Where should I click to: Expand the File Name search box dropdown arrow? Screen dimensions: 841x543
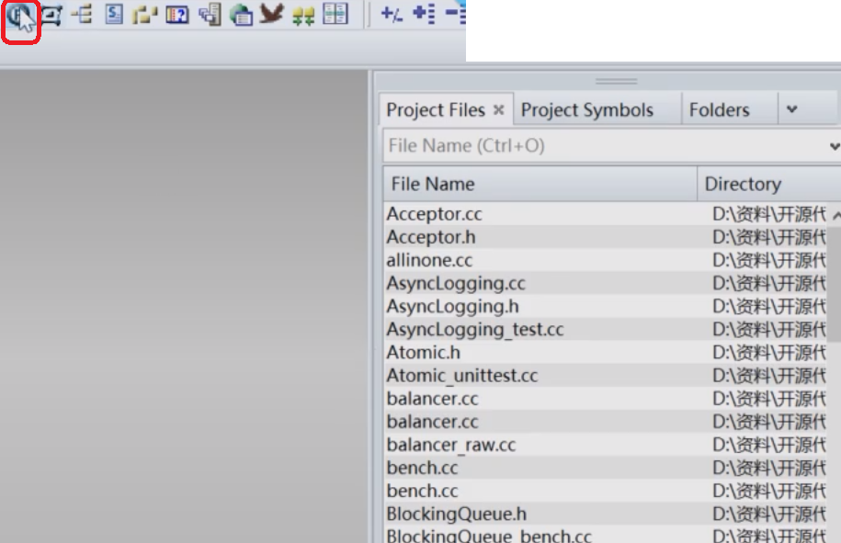[834, 146]
